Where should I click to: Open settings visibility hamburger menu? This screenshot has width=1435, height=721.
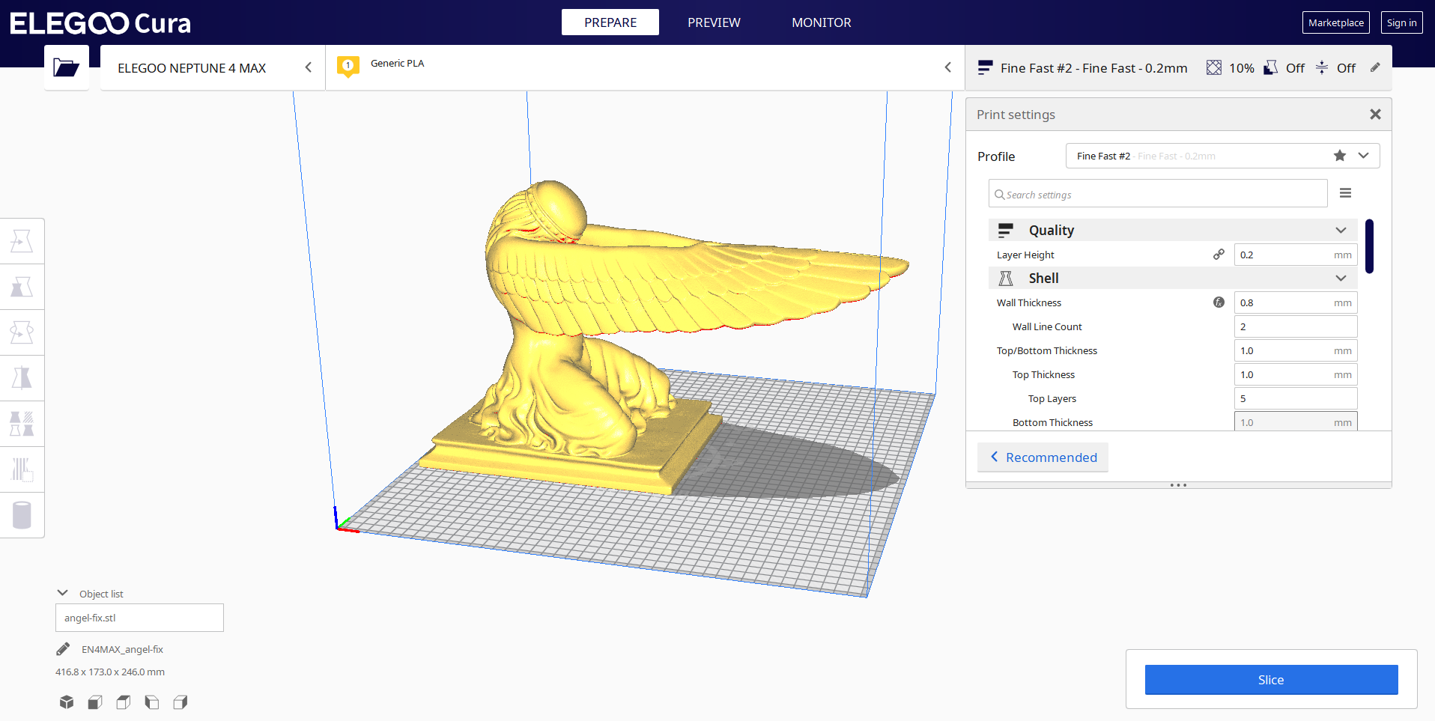(x=1345, y=193)
